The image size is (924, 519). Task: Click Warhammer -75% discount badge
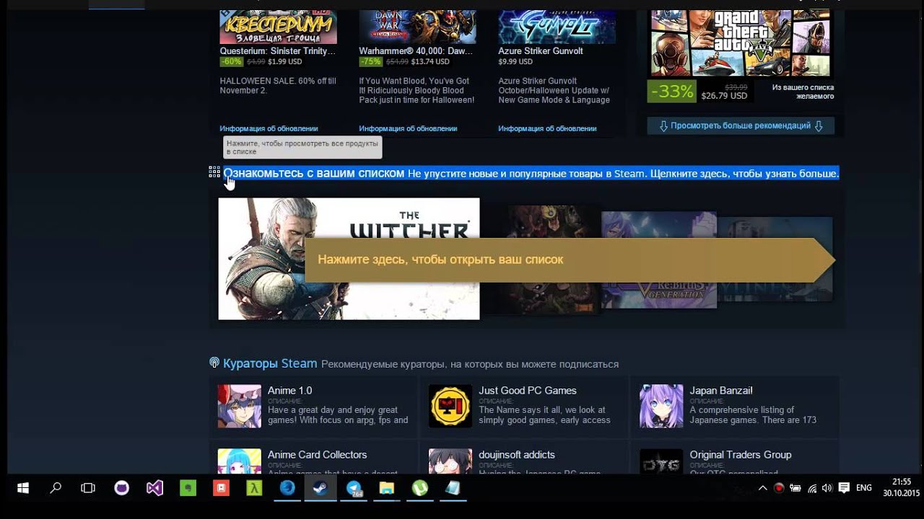370,62
